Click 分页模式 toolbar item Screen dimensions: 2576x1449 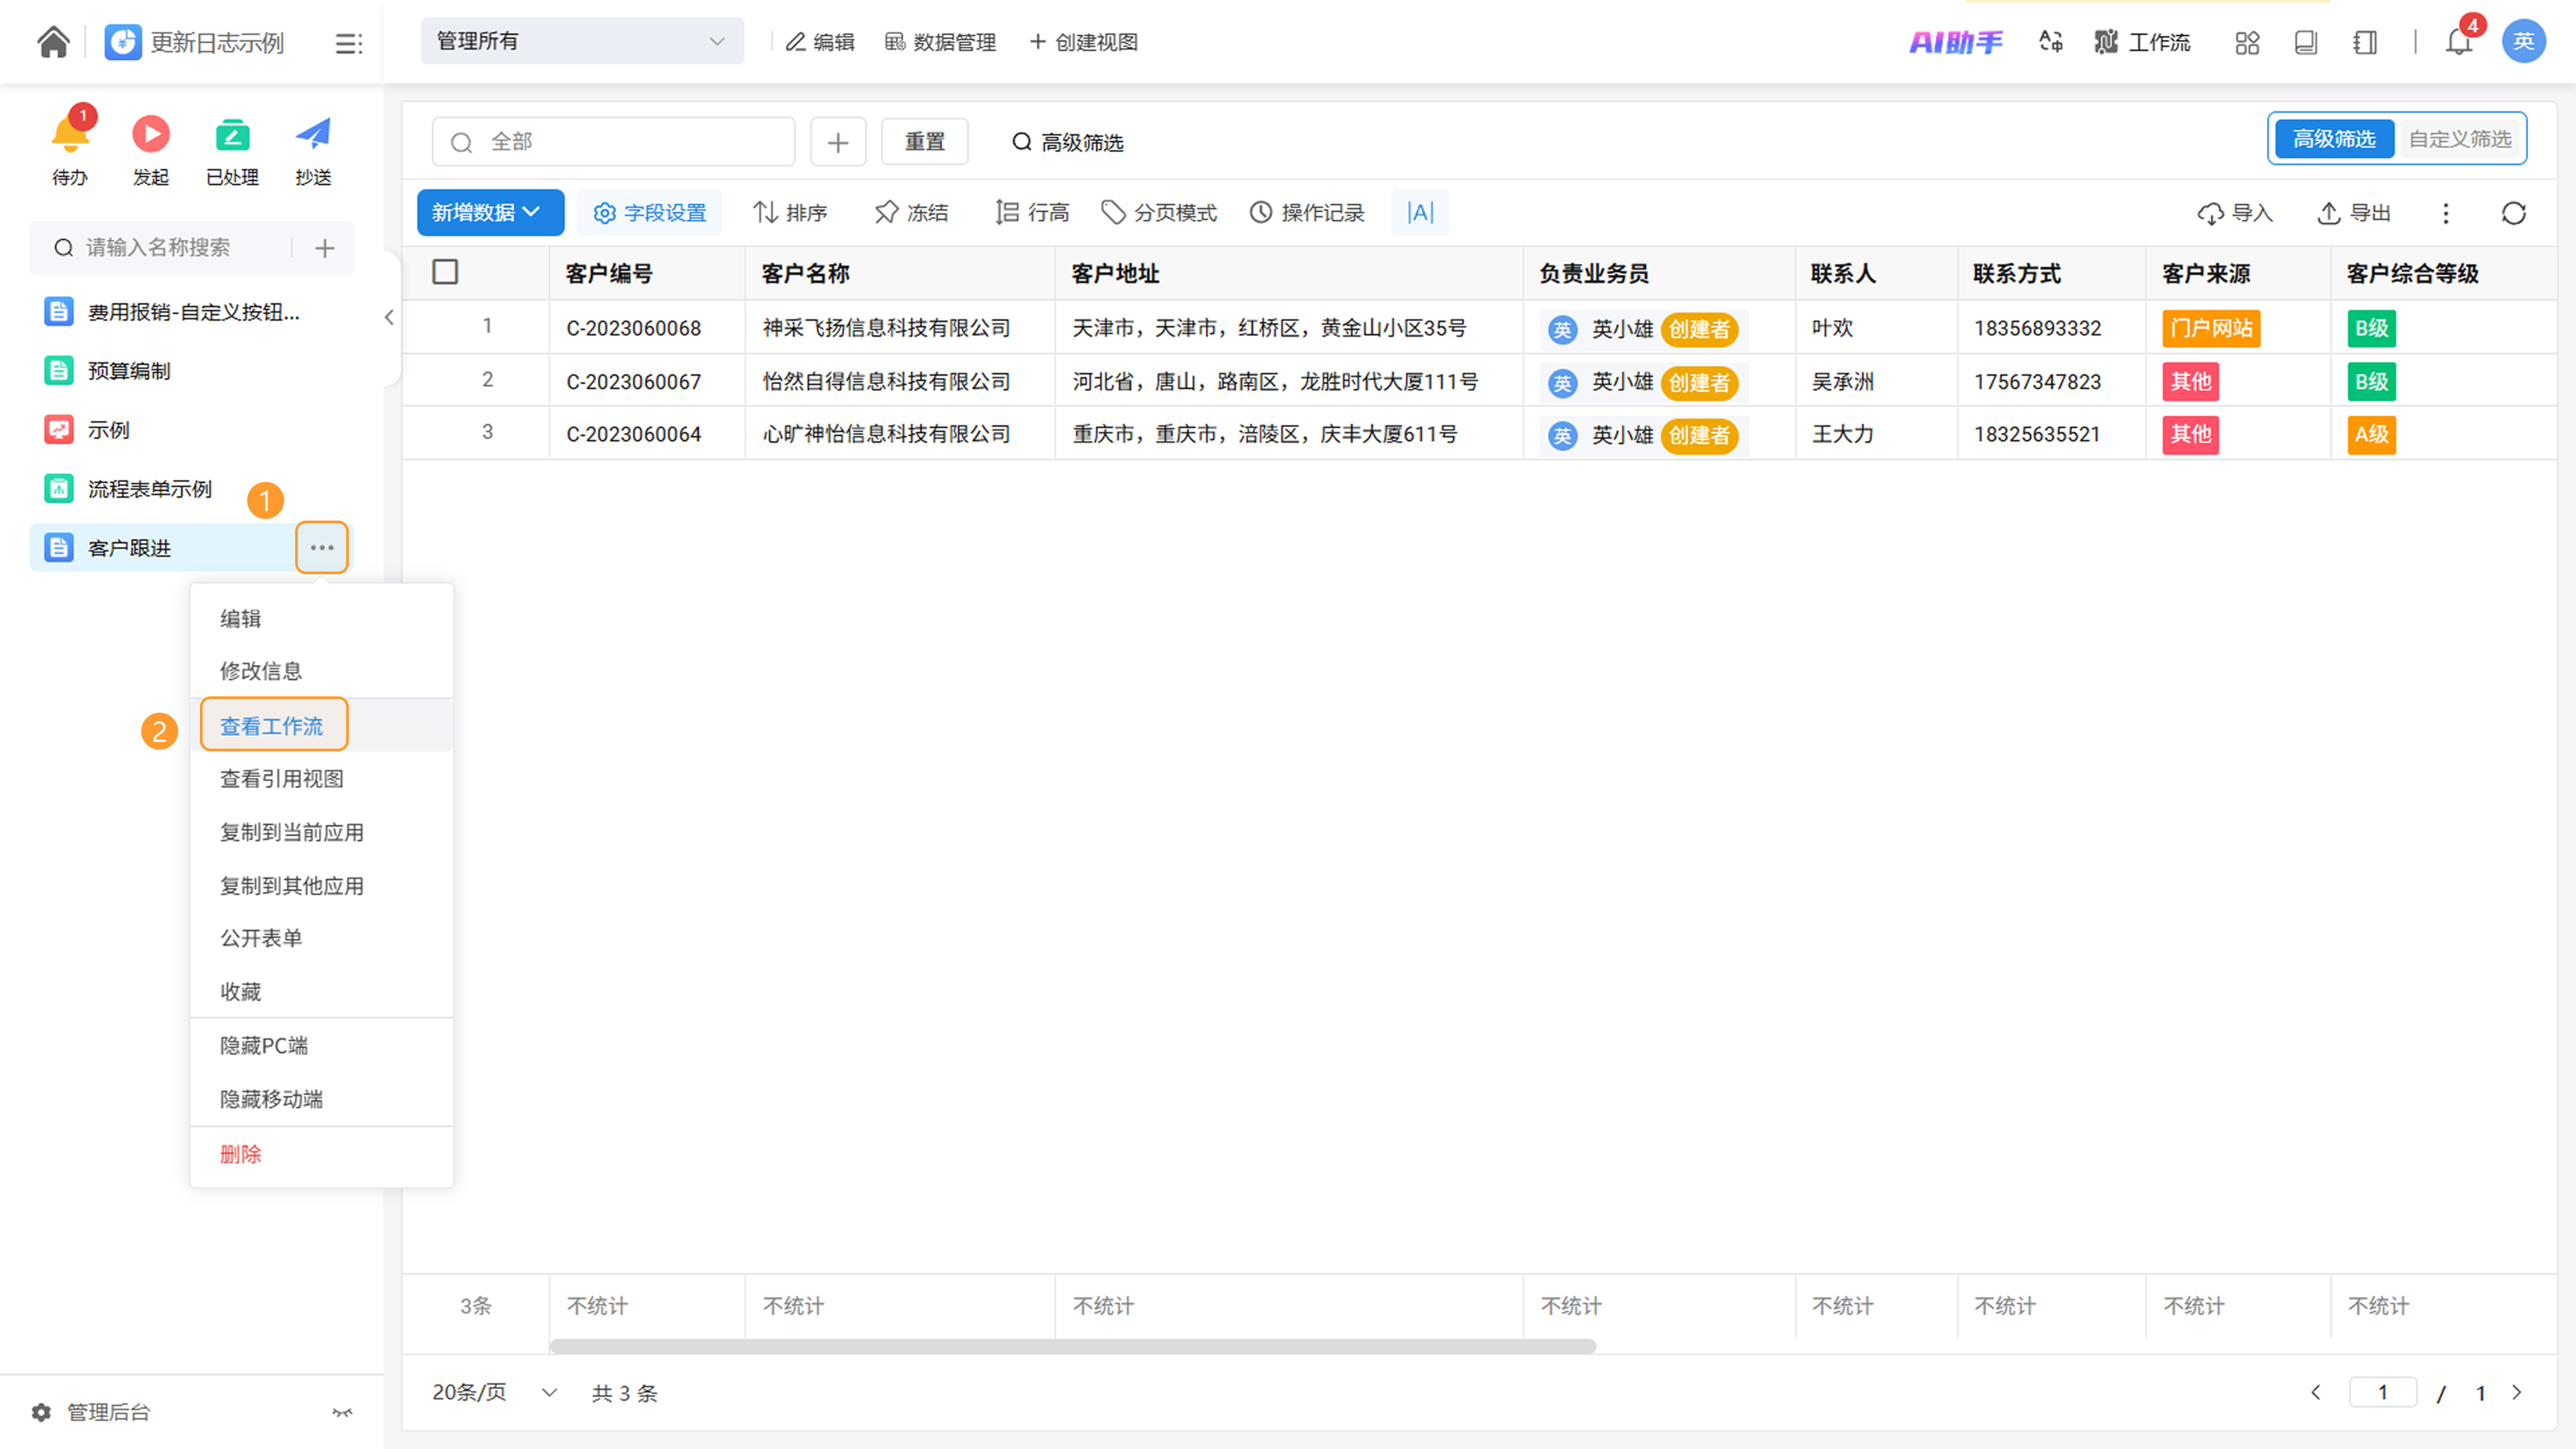(1159, 213)
